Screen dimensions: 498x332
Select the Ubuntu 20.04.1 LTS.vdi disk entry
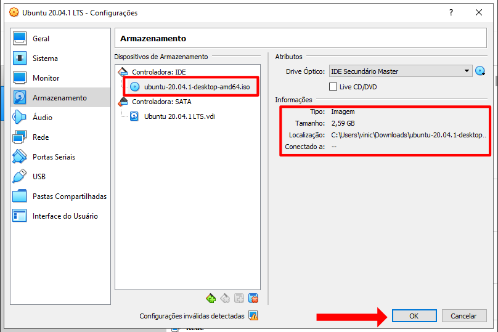tap(179, 116)
